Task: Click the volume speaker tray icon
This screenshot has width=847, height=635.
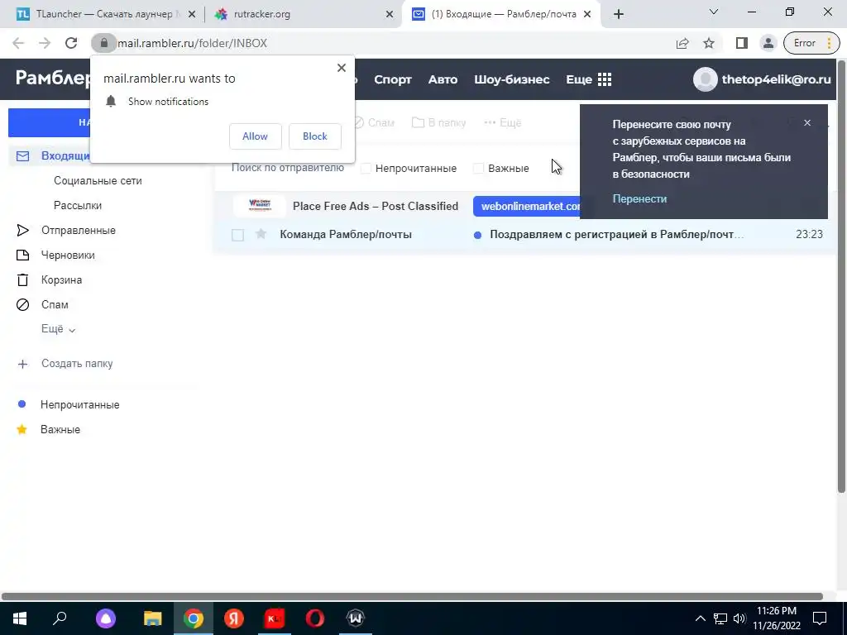Action: pyautogui.click(x=739, y=618)
